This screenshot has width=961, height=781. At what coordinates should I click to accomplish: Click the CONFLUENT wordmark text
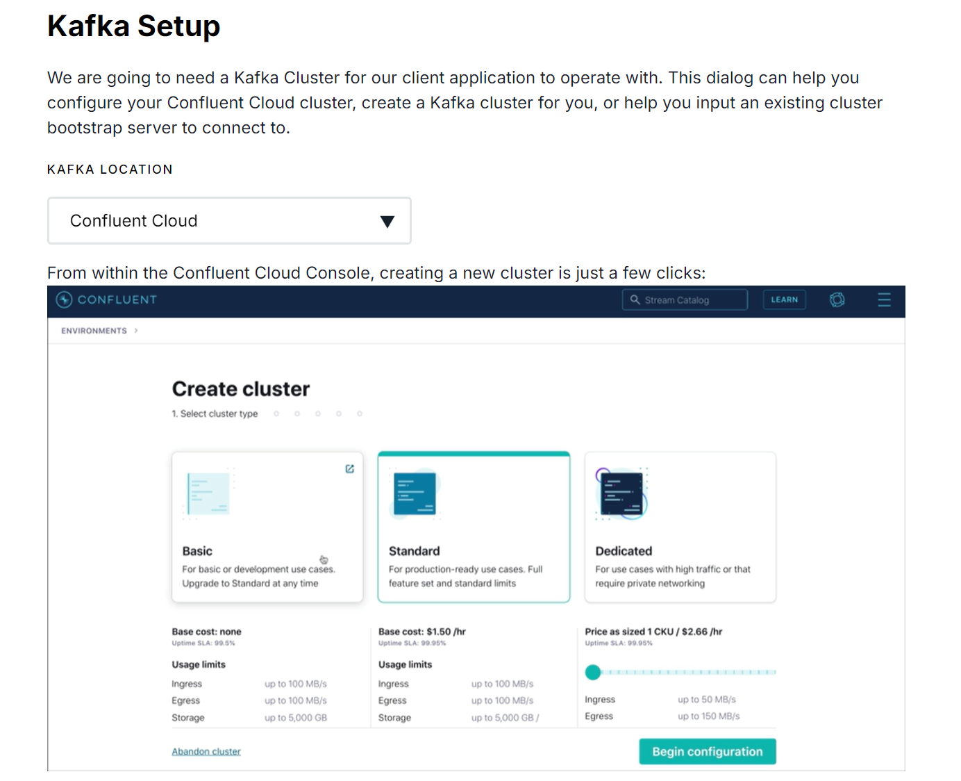coord(117,299)
